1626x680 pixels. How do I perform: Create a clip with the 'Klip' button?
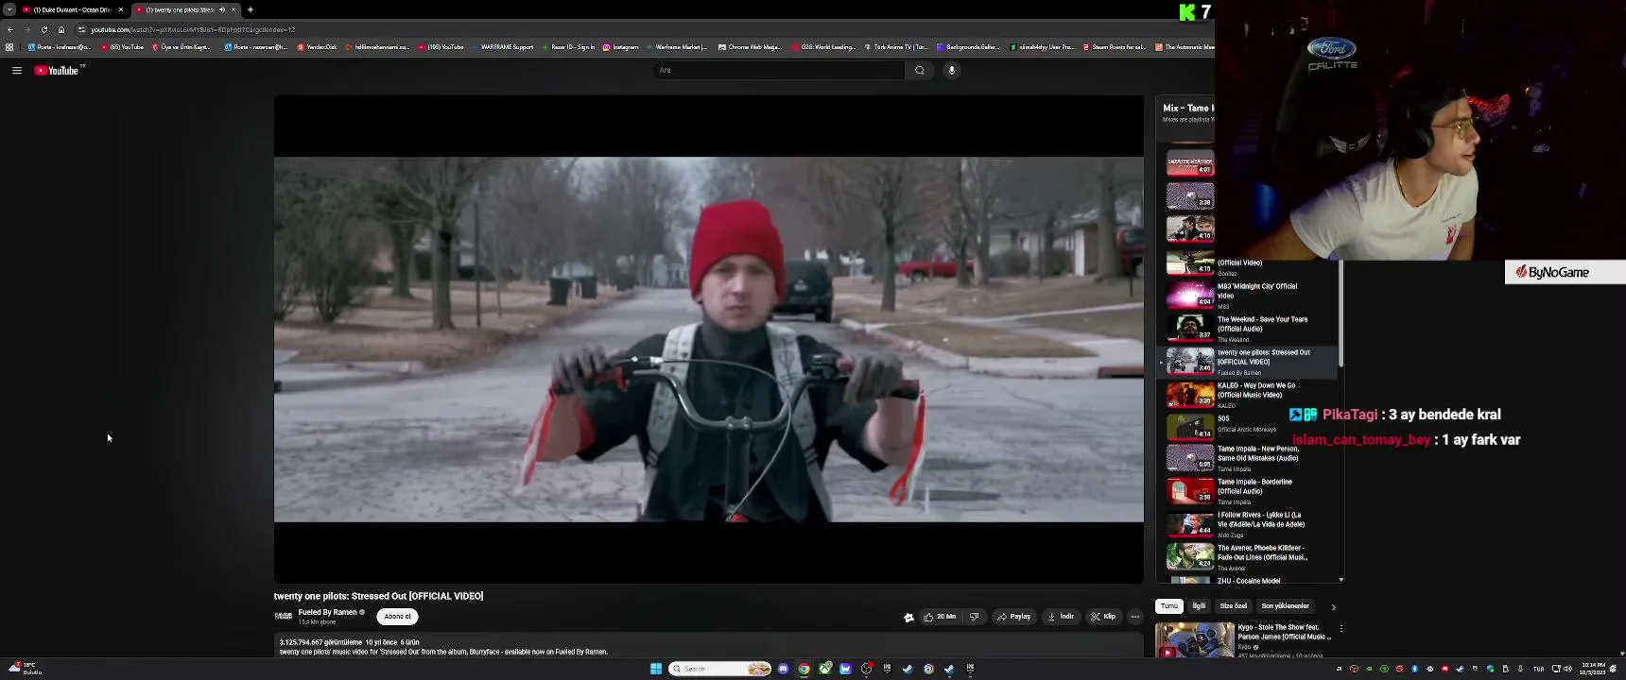1103,617
